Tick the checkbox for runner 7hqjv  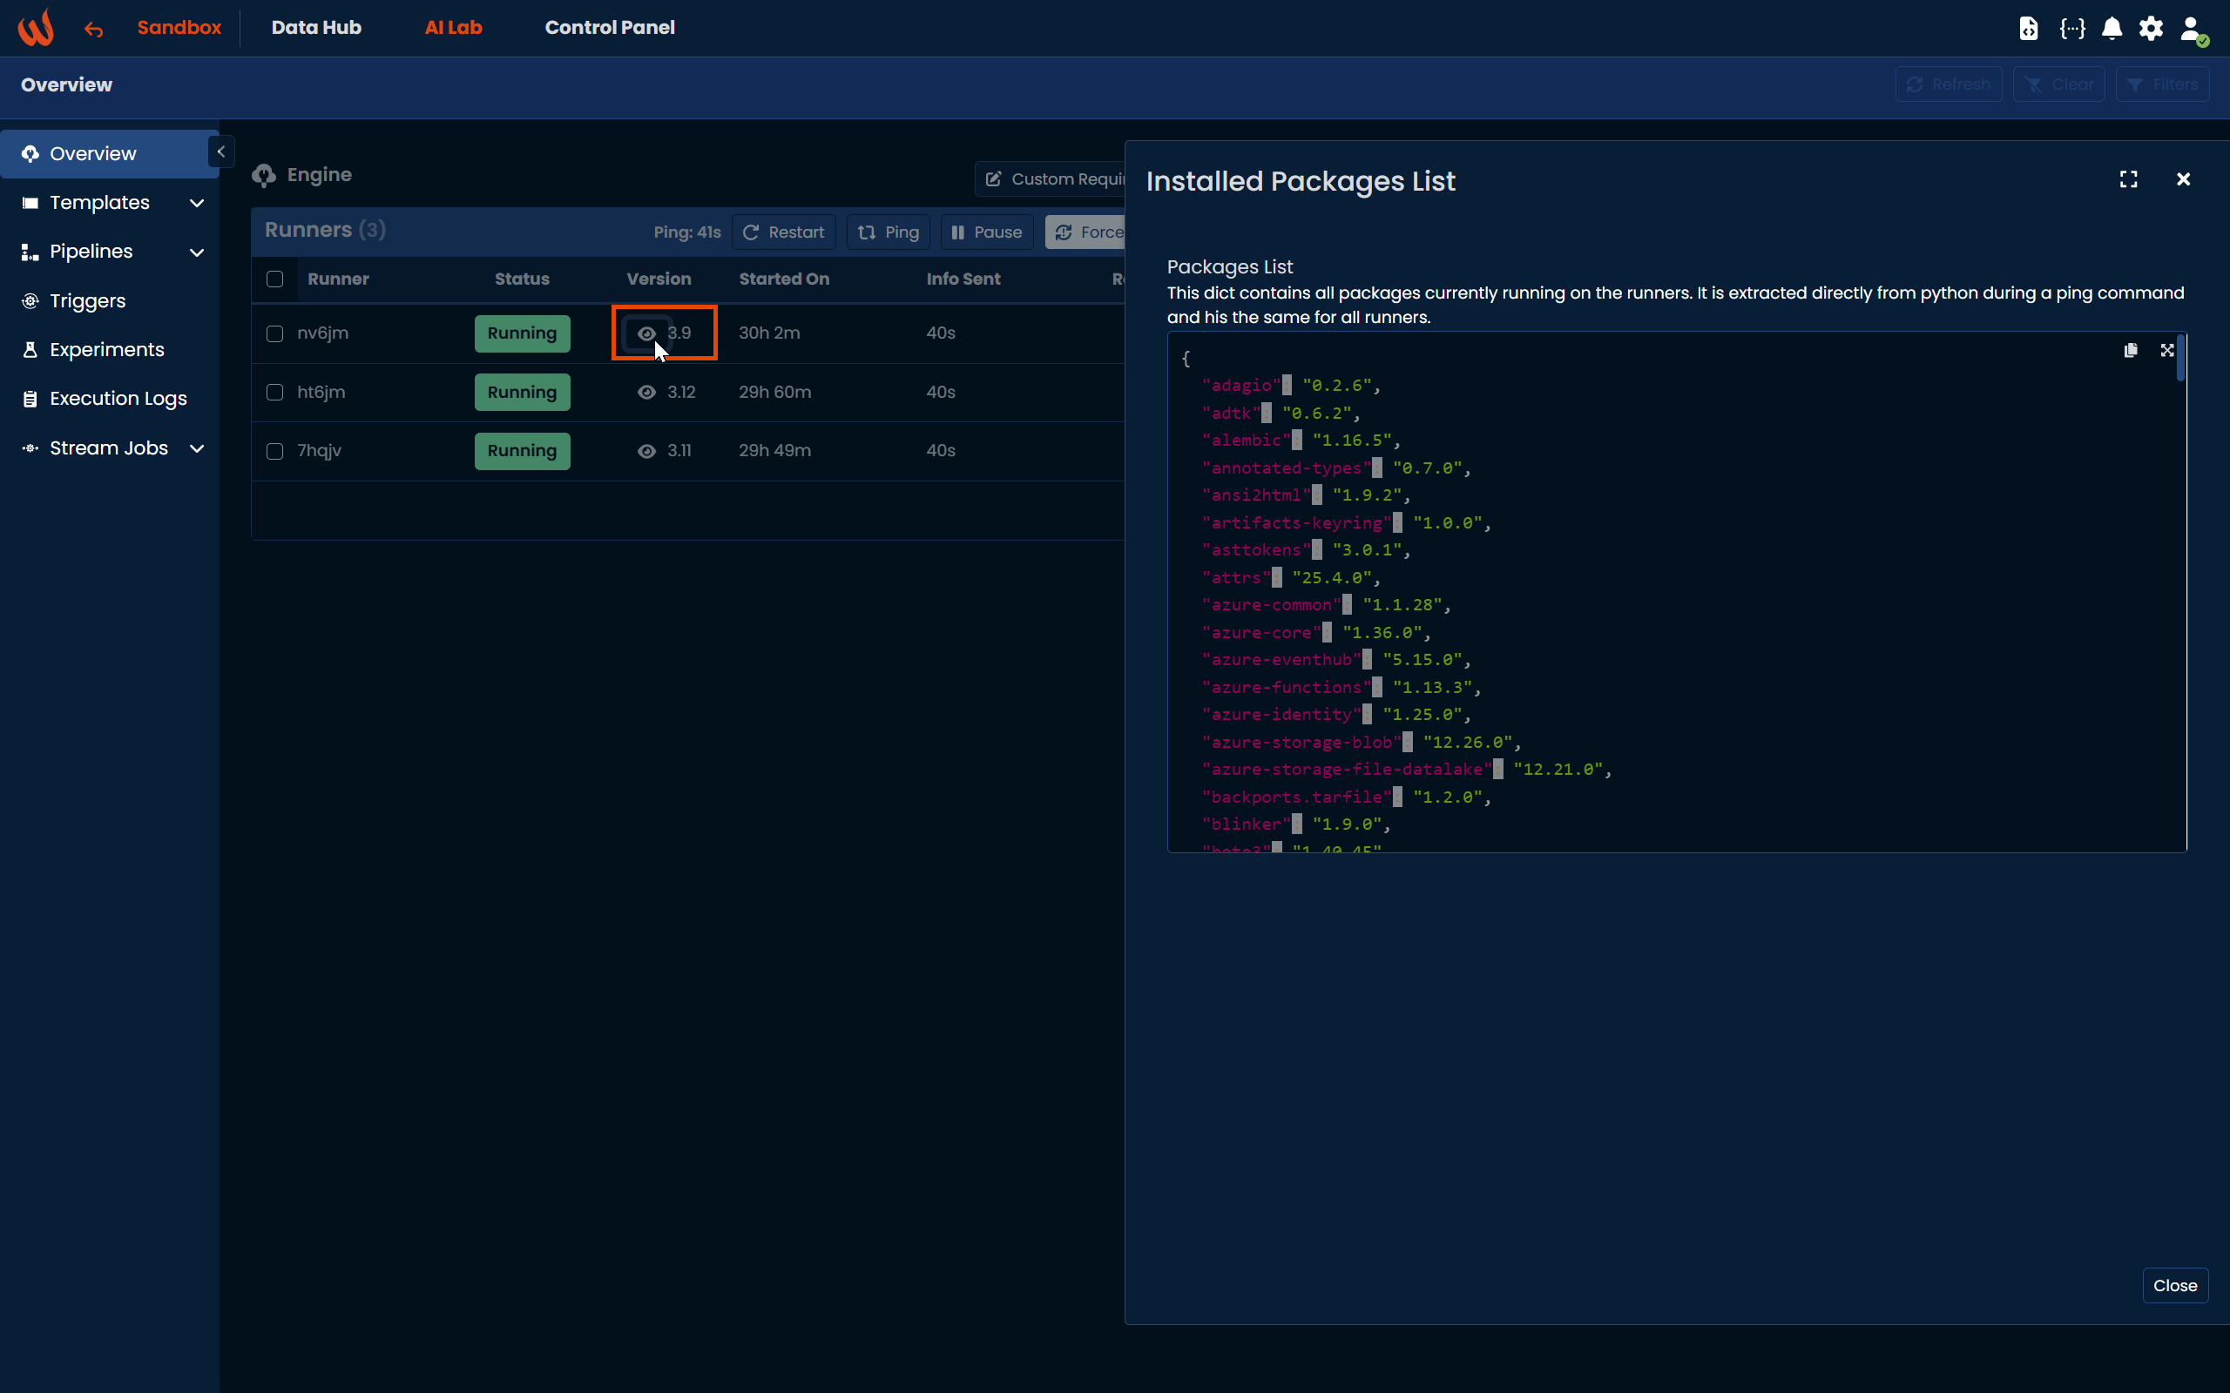tap(274, 452)
